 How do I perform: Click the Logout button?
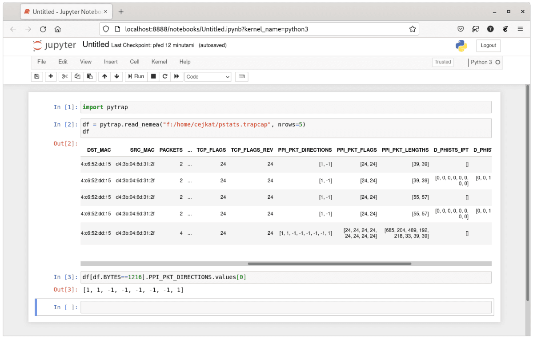(x=488, y=45)
